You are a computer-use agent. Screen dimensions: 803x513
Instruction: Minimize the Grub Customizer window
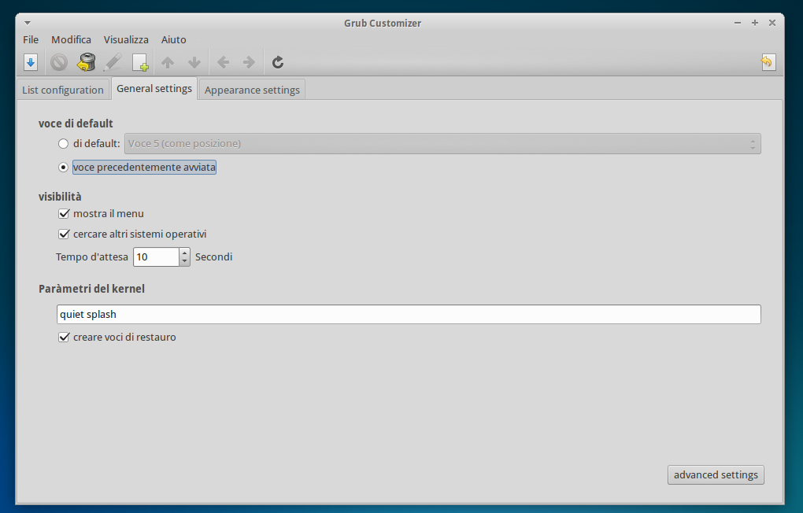pyautogui.click(x=738, y=23)
